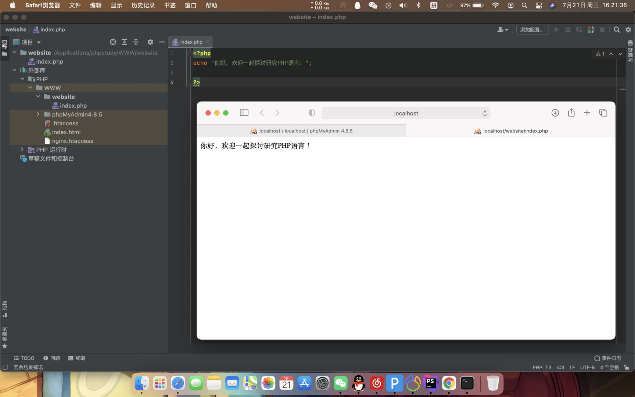Expand the PHP 运行时 node
The width and height of the screenshot is (635, 397).
22,149
